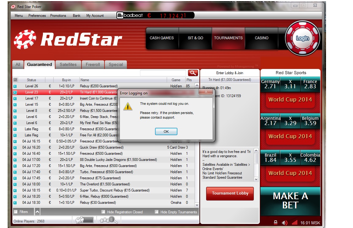The height and width of the screenshot is (228, 353).
Task: Select The Overlord (€1,500 Guaranteed) row
Action: pos(103,184)
